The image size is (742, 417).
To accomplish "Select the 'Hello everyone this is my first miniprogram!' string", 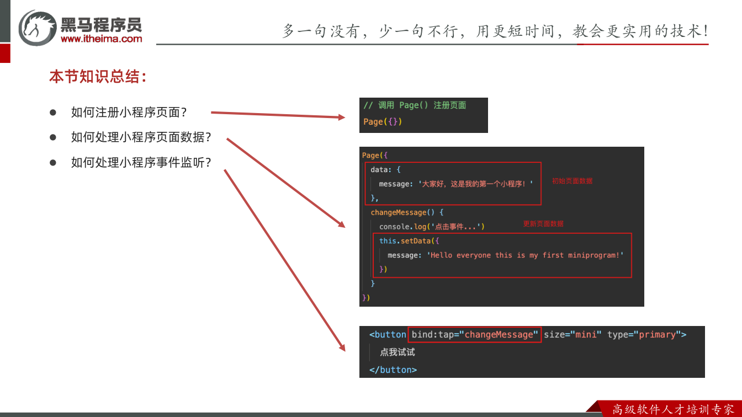I will (525, 255).
